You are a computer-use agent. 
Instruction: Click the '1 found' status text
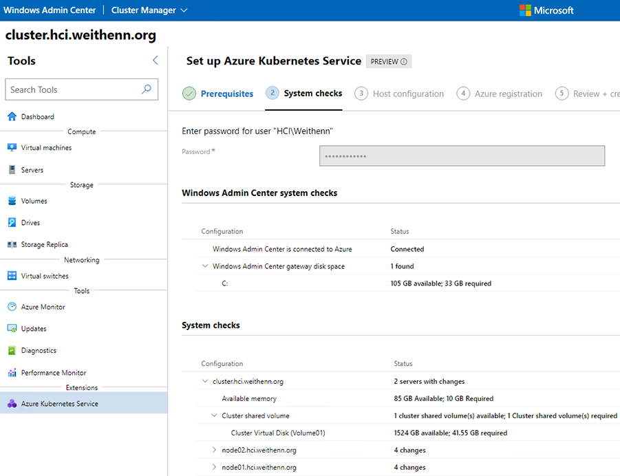(x=402, y=266)
